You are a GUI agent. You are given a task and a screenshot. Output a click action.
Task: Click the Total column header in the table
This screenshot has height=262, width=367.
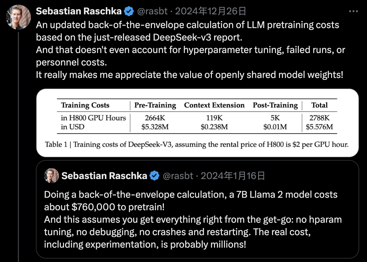coord(319,105)
